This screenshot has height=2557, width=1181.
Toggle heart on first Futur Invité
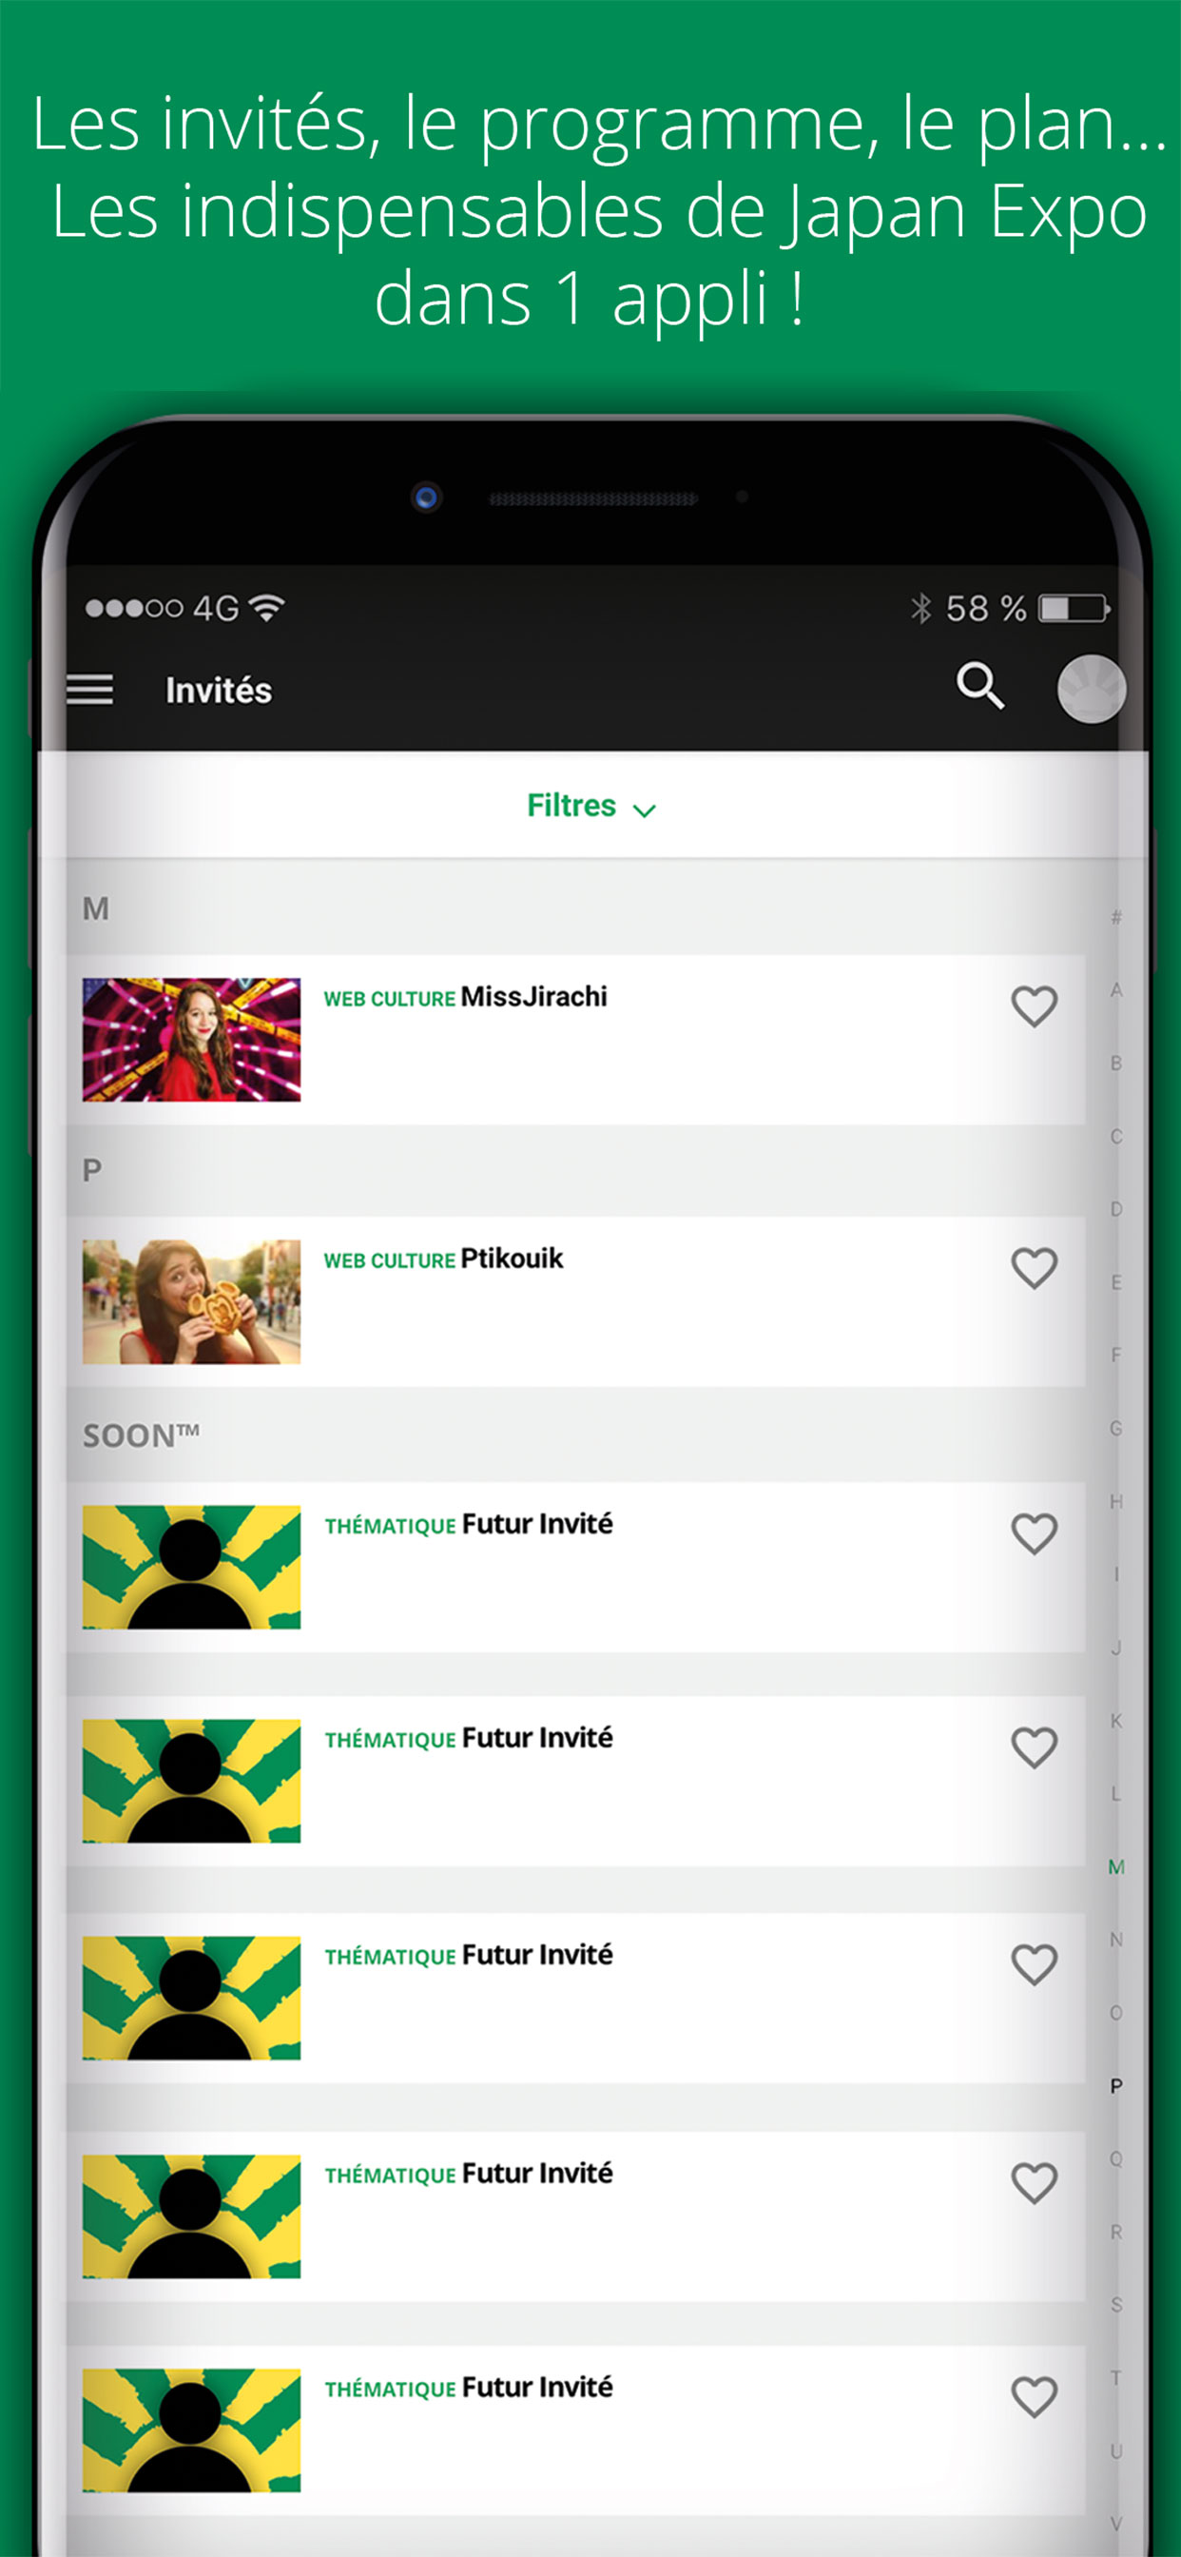coord(1035,1533)
